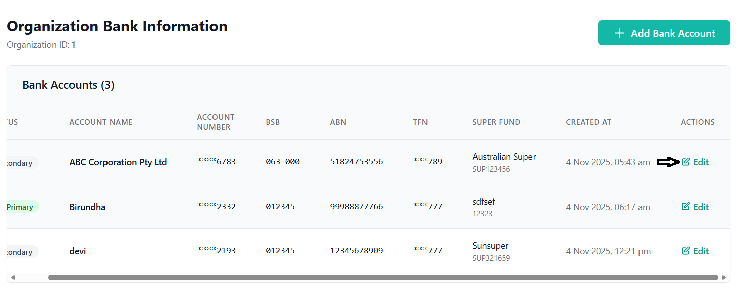Click the green Primary status badge
746x288 pixels.
pyautogui.click(x=21, y=207)
